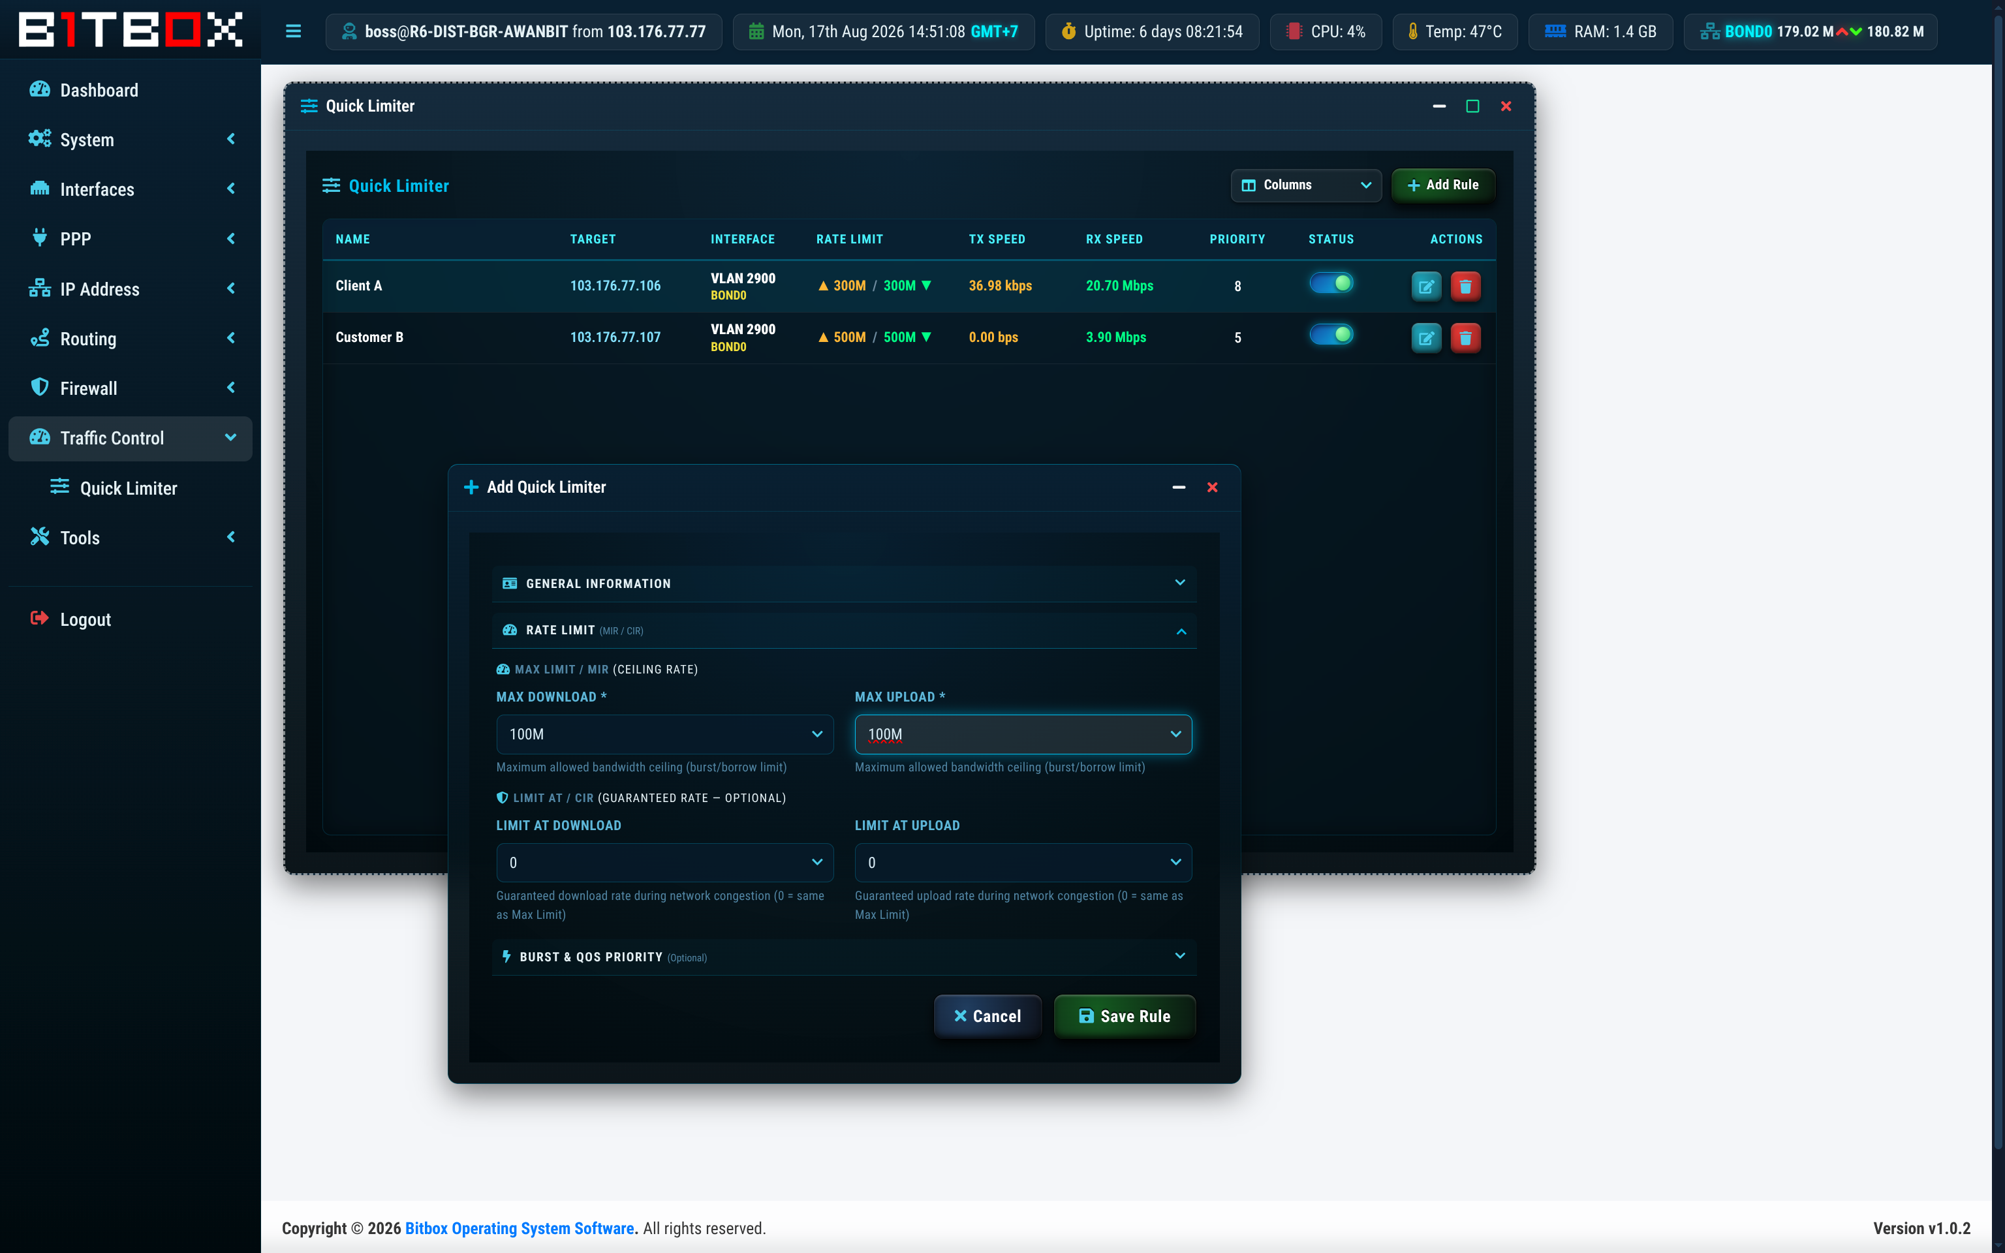Open the Routing menu in sidebar
This screenshot has height=1253, width=2005.
point(130,338)
